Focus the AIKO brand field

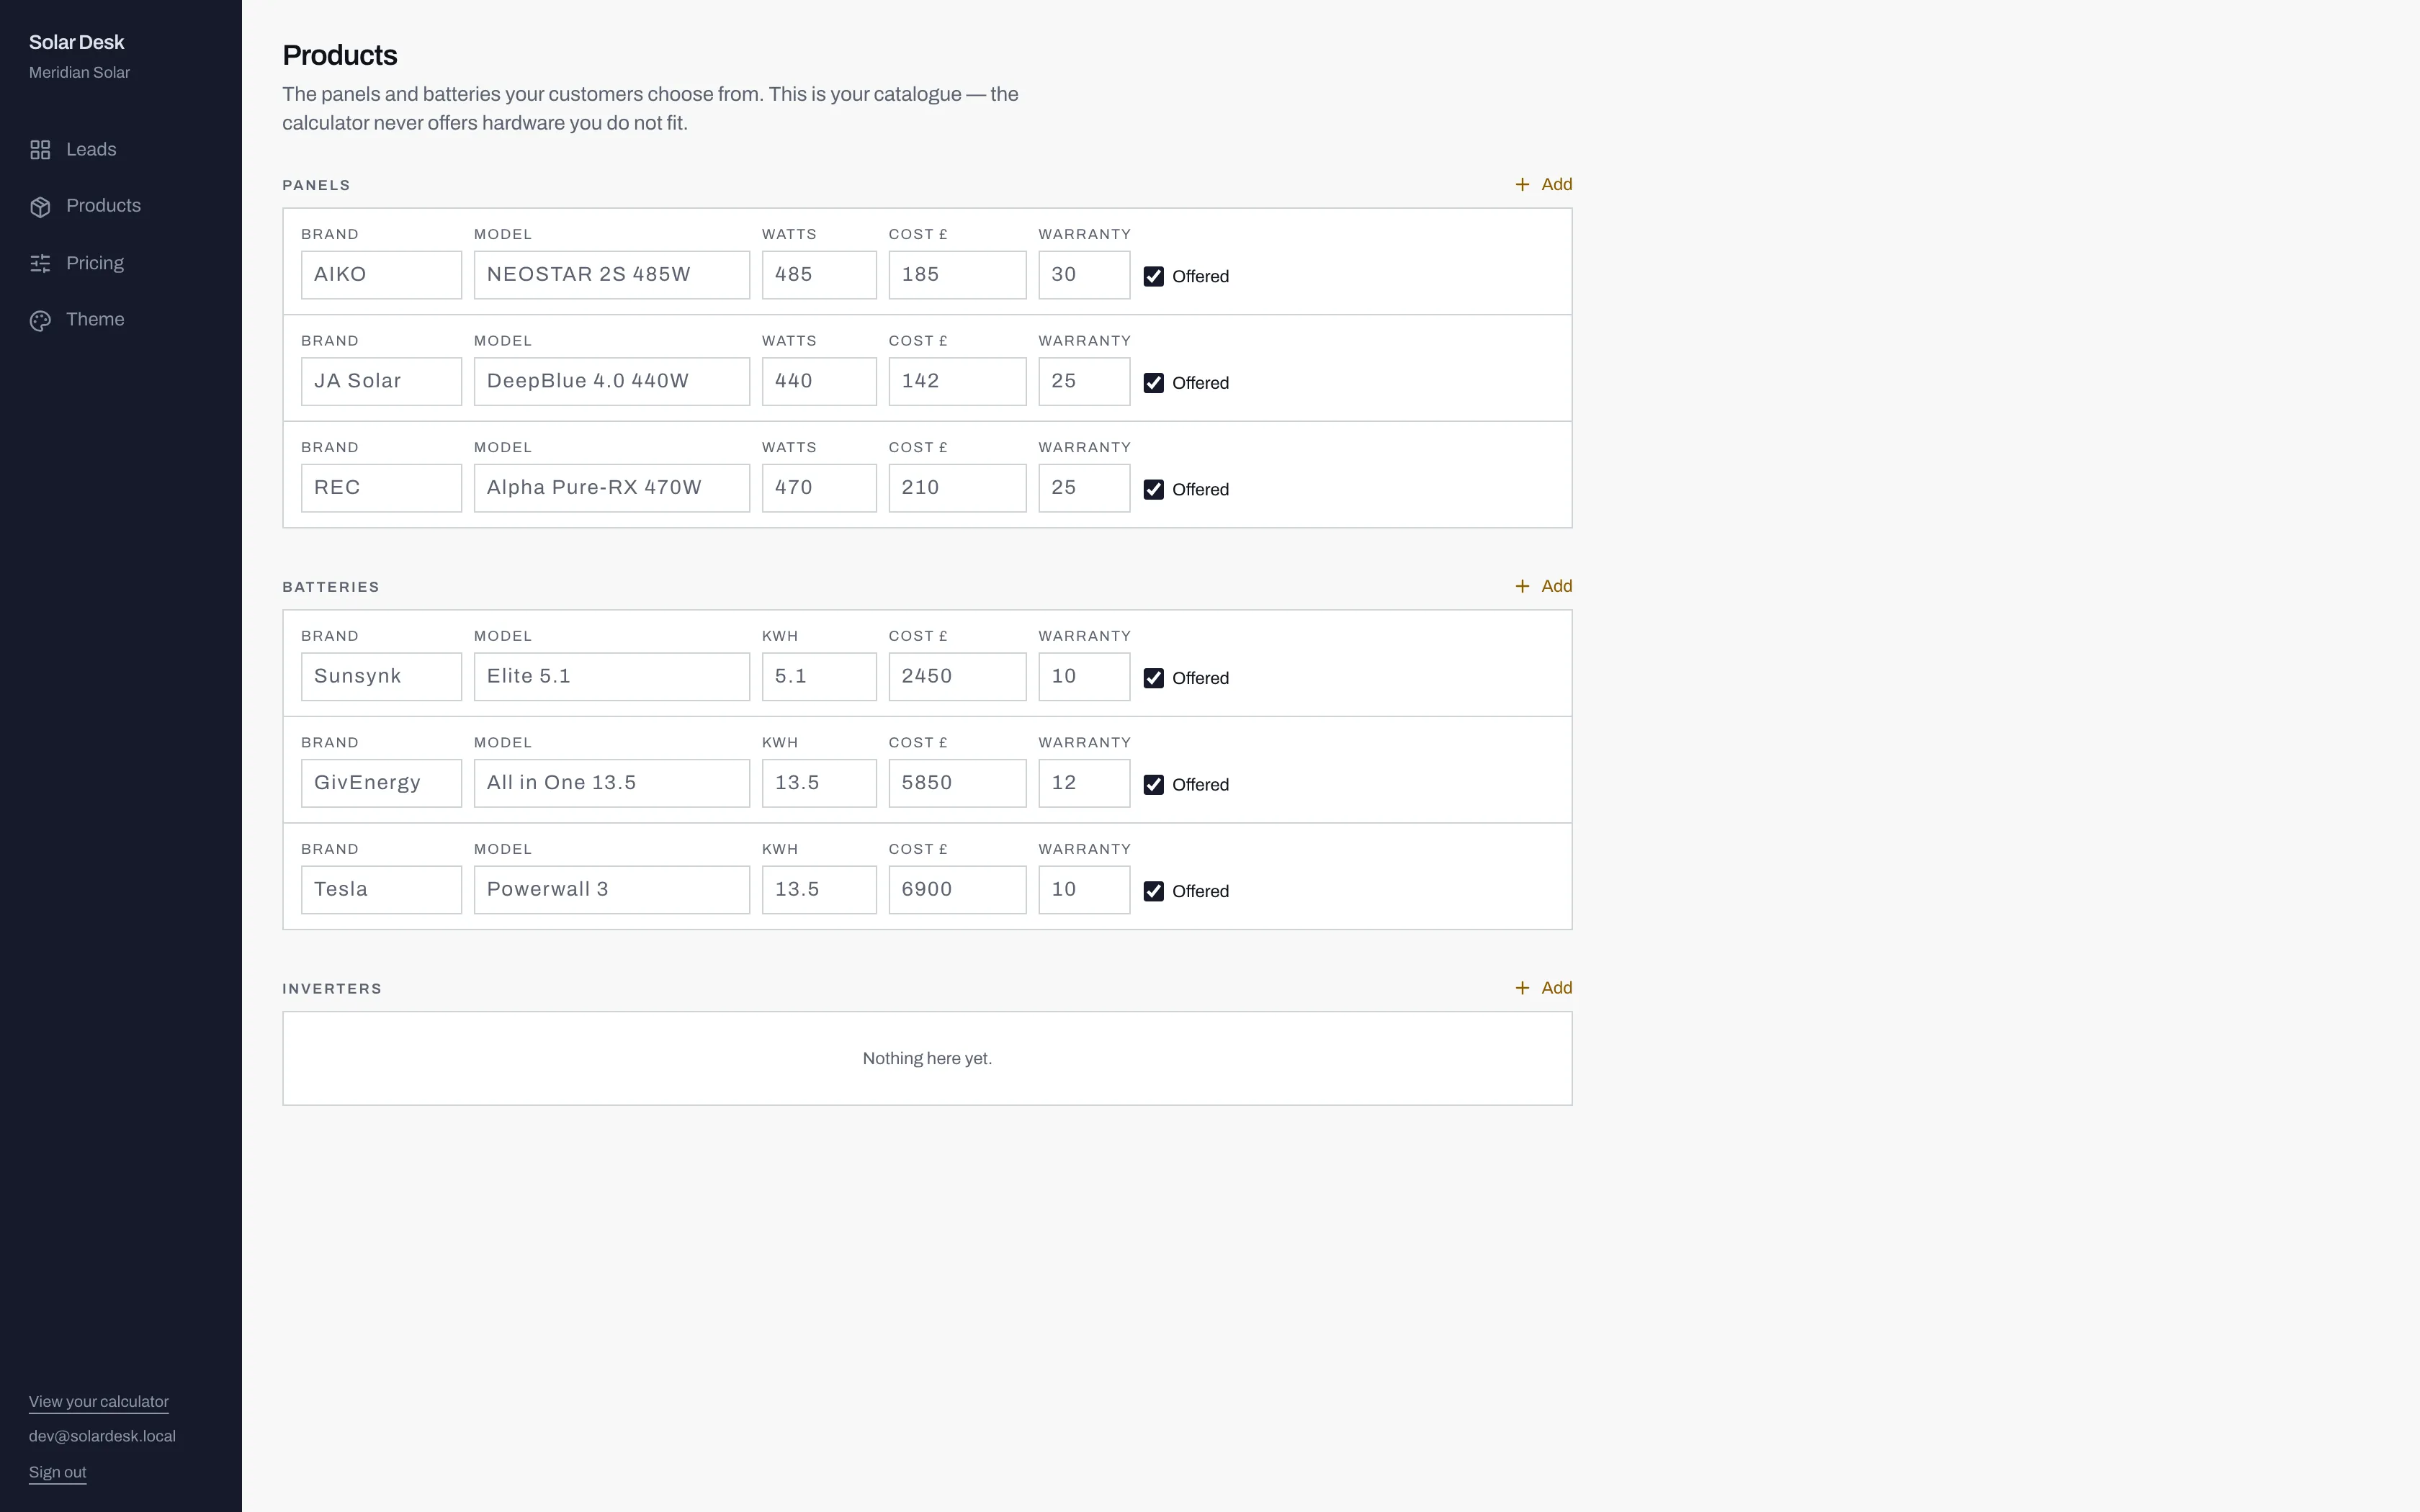(x=382, y=275)
